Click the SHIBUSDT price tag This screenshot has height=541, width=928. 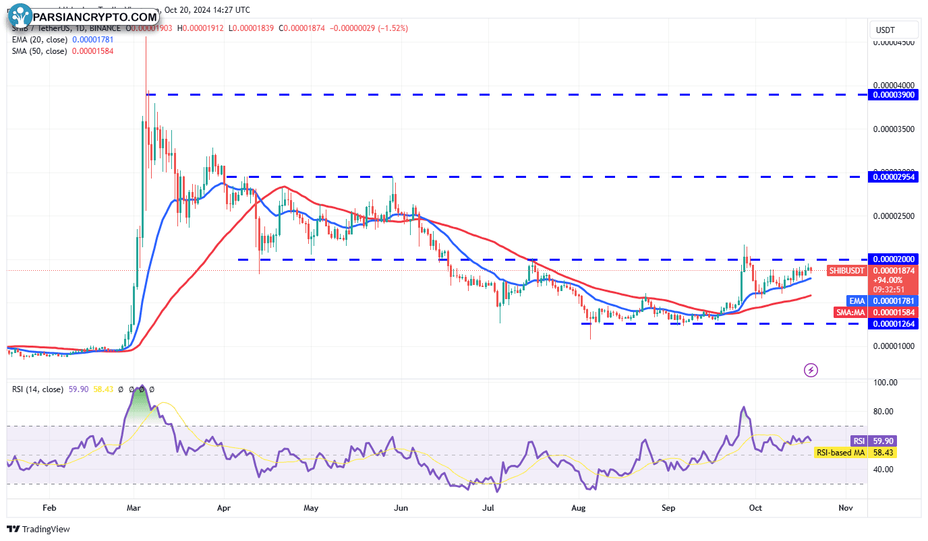tap(846, 270)
